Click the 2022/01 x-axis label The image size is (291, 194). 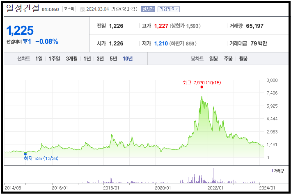[215, 188]
